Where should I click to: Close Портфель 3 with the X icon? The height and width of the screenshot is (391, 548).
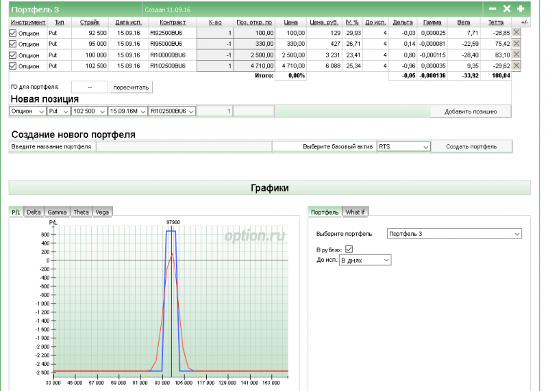(507, 9)
